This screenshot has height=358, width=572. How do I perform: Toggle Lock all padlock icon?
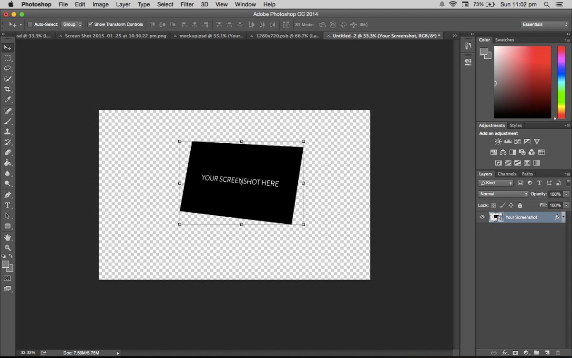click(520, 205)
